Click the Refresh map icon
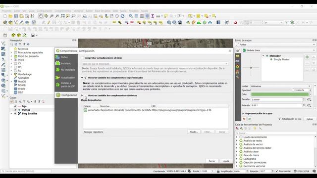Screen dimensions: 317x178 (x=122, y=16)
